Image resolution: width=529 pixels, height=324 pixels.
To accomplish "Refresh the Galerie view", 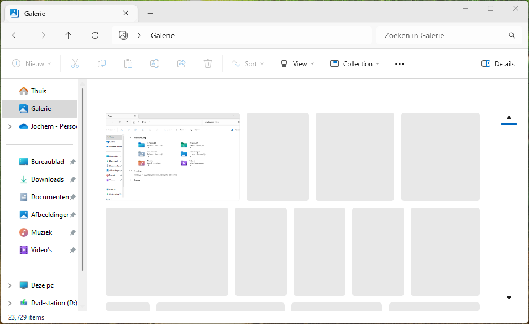I will coord(95,35).
